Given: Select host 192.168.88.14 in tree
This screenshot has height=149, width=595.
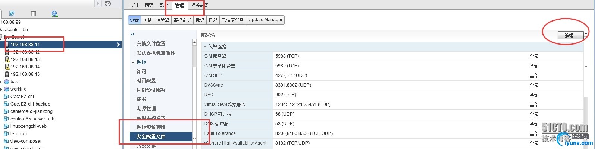Looking at the screenshot, I should [x=25, y=67].
